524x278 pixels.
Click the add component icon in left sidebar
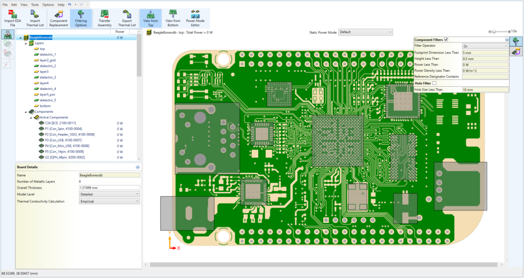[7, 44]
